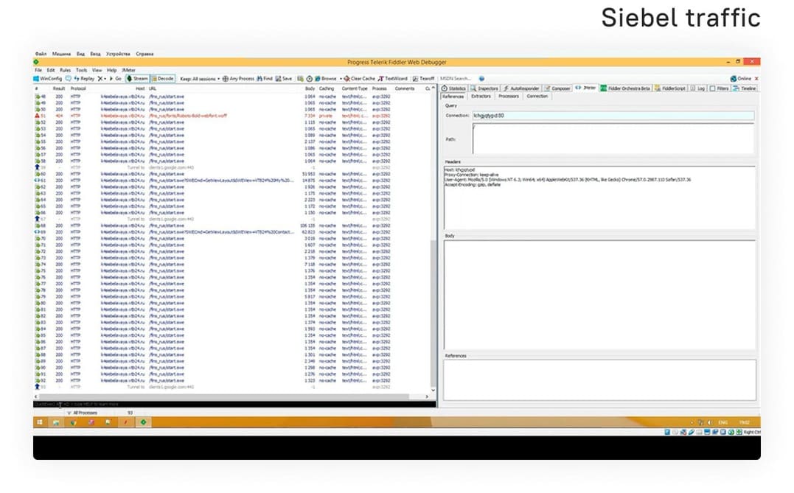This screenshot has width=794, height=493.
Task: Open the Tools menu
Action: coord(82,70)
